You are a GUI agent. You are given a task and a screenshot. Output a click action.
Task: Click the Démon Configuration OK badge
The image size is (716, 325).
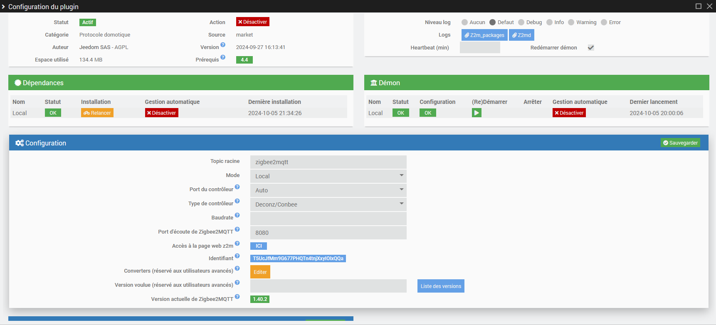coord(428,113)
